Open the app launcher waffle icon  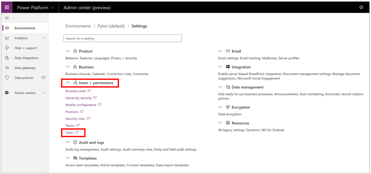[7, 7]
